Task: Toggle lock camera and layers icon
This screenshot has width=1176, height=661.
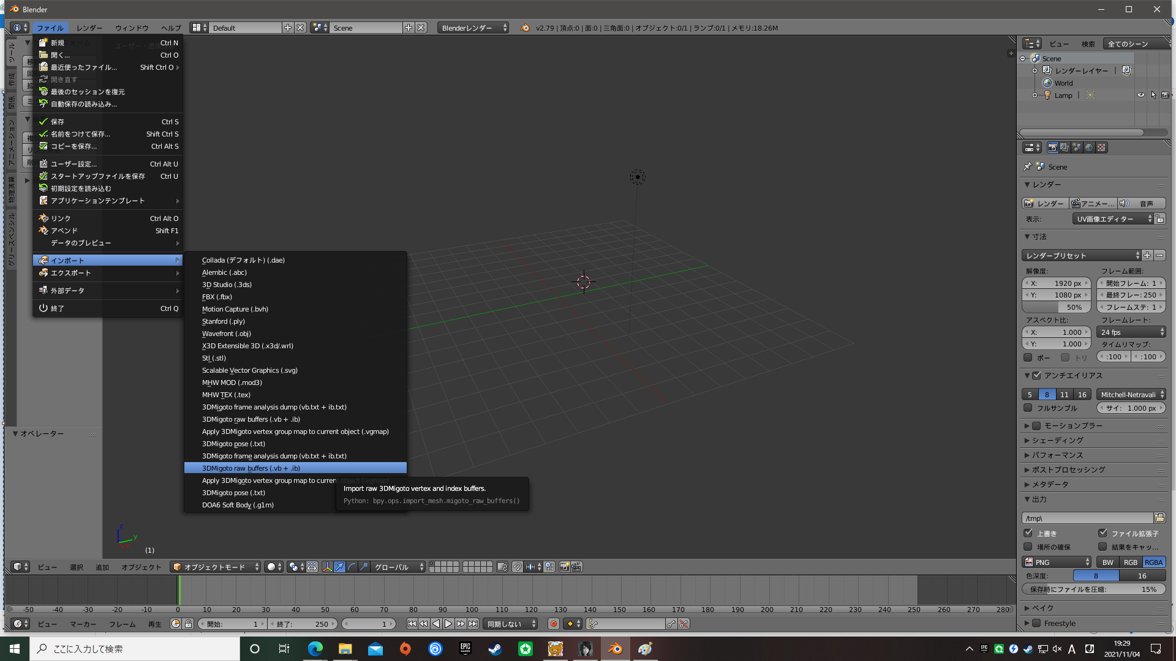Action: (x=502, y=567)
